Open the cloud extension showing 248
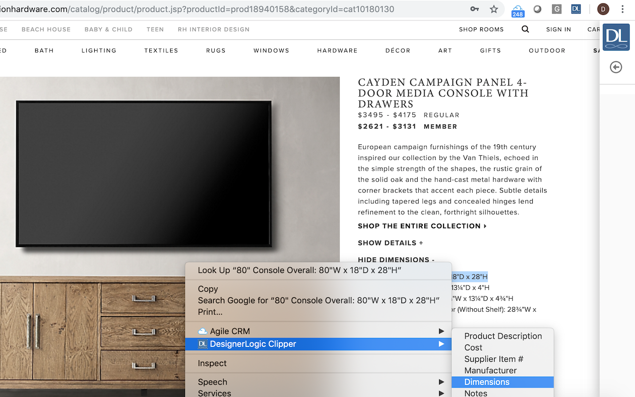Screen dimensions: 635x397 coord(518,10)
